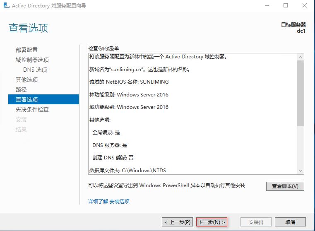This screenshot has width=315, height=231.
Task: Click the 取消 button
Action: point(290,222)
